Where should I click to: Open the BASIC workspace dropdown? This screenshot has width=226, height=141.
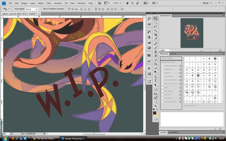[x=207, y=3]
